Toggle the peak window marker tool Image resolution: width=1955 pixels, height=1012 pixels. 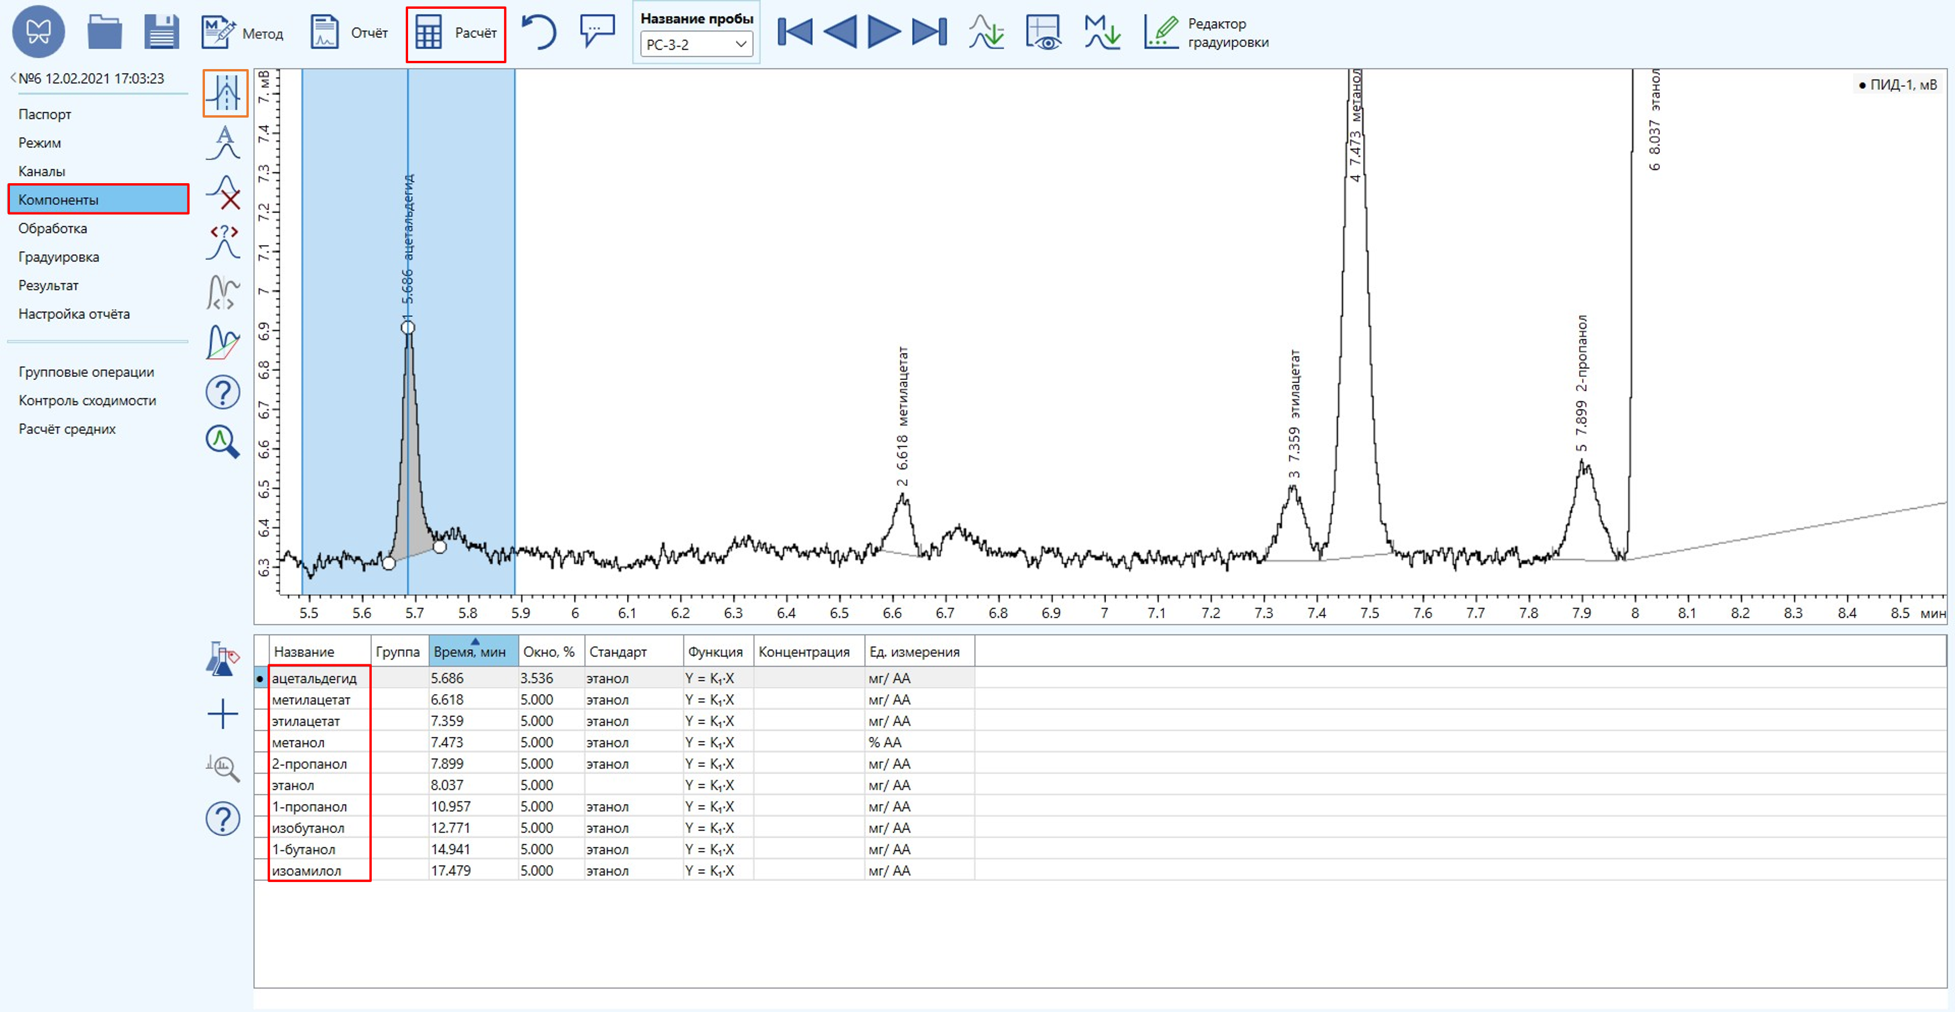[225, 93]
